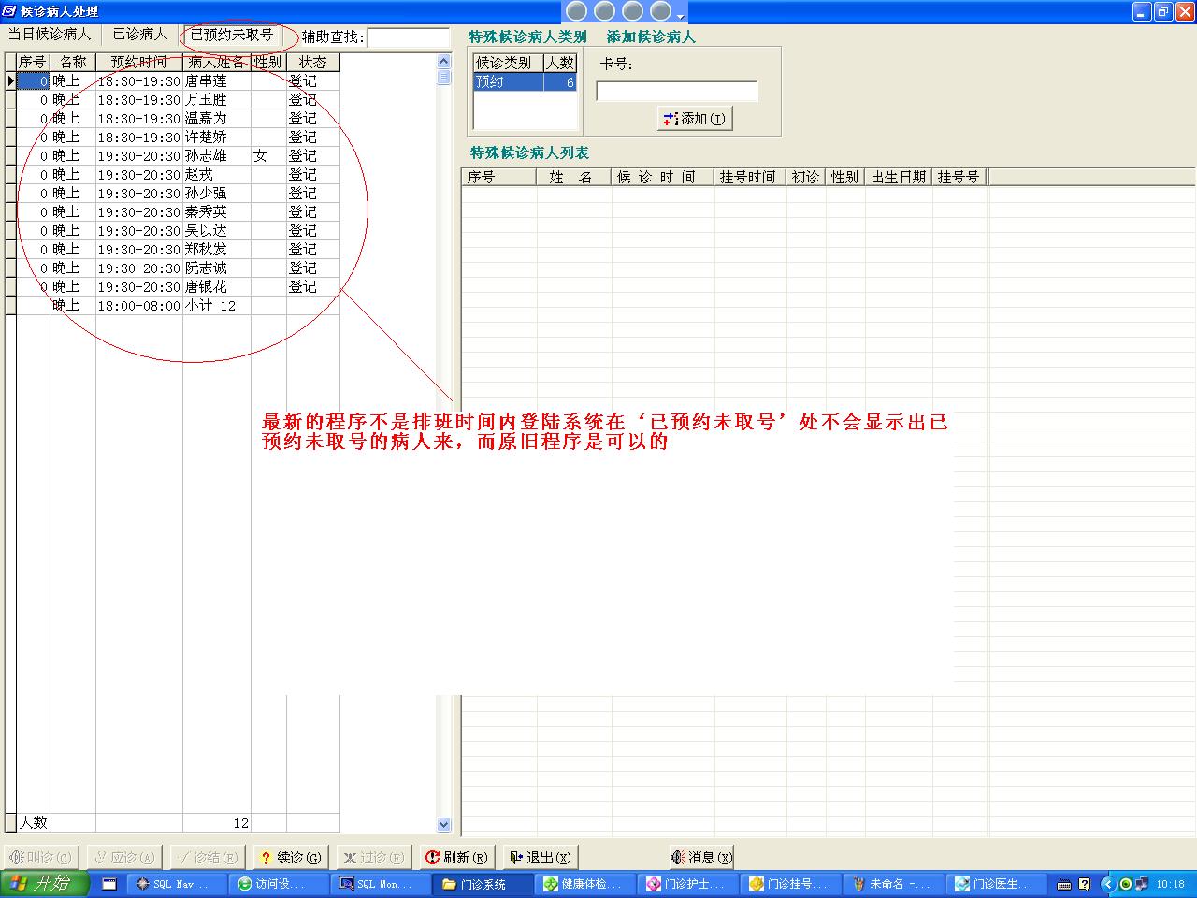Click the 退出(X) exit button
This screenshot has height=898, width=1197.
(x=540, y=857)
